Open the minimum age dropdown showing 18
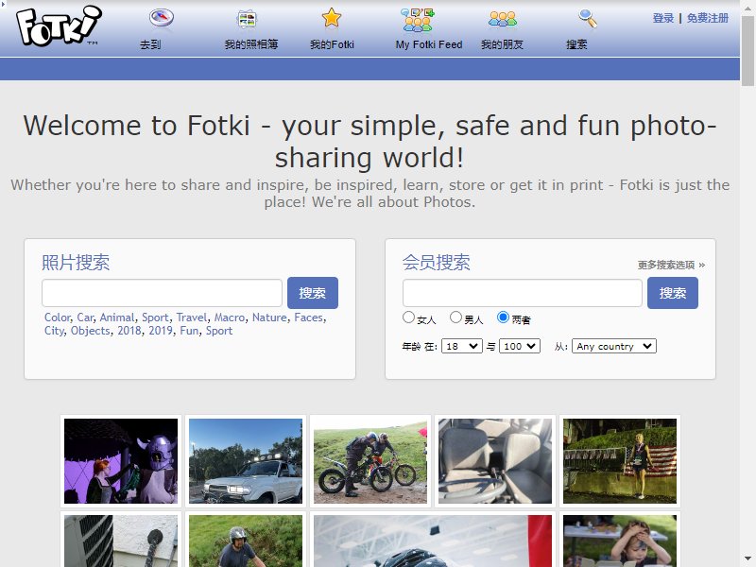Screen dimensions: 756x567 [x=462, y=346]
